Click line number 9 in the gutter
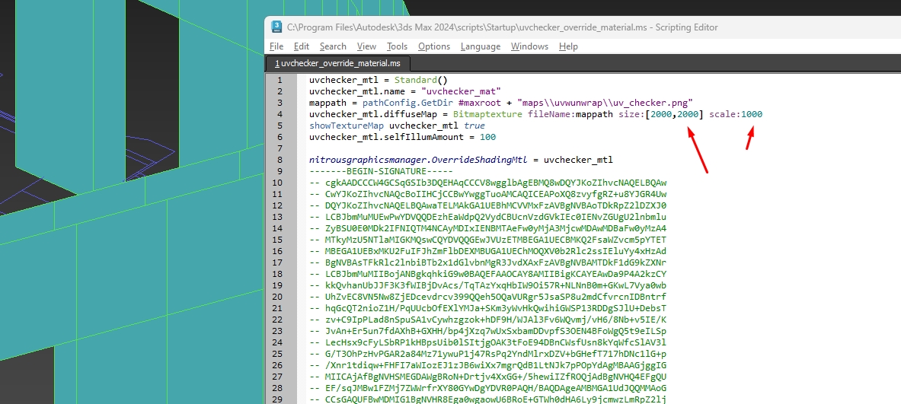This screenshot has height=404, width=901. [x=280, y=171]
